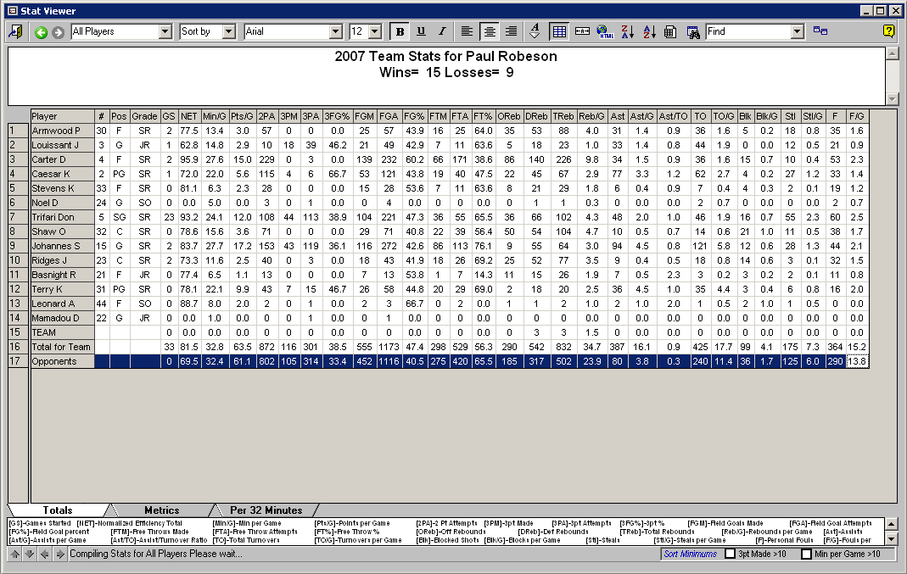The width and height of the screenshot is (907, 574).
Task: Export stats to HTML
Action: tap(605, 31)
